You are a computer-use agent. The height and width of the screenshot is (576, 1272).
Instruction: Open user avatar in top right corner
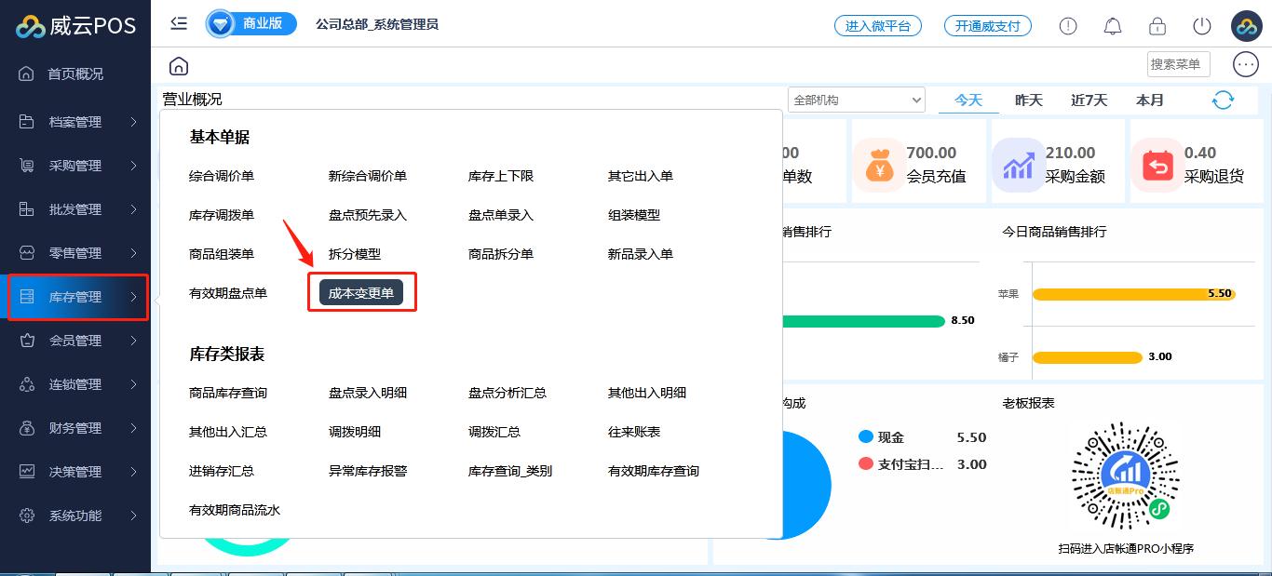[1245, 26]
